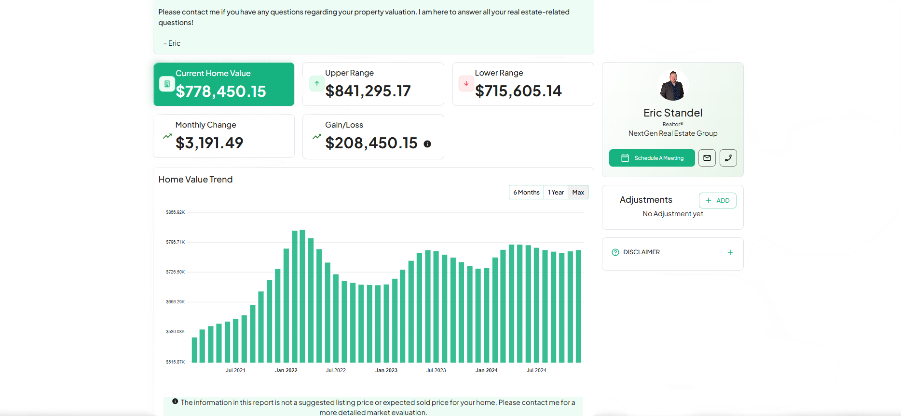
Task: Click the Jan 2023 axis label
Action: point(386,370)
